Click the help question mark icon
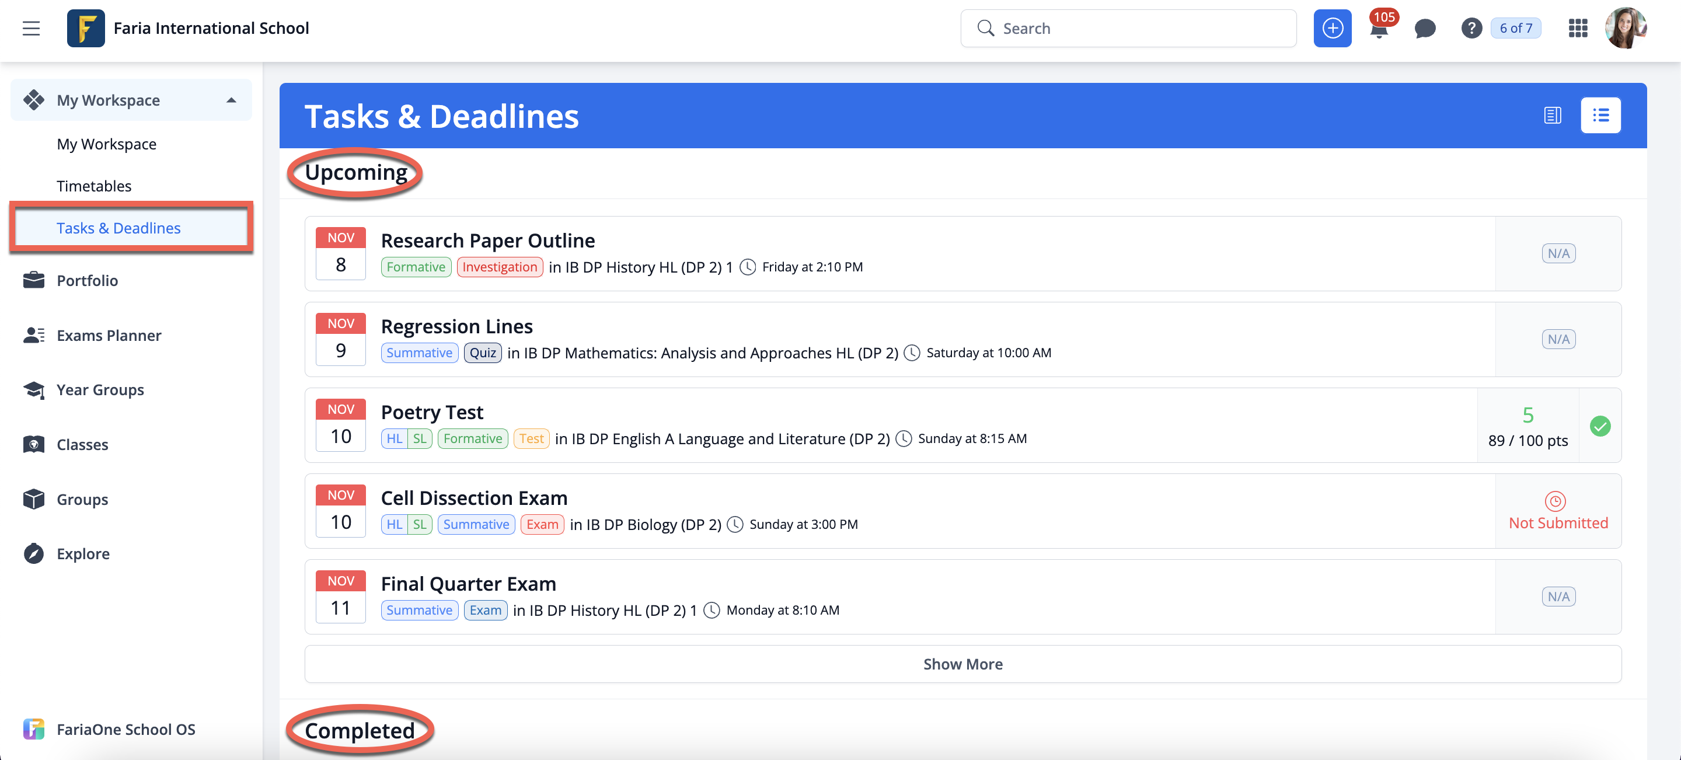 click(x=1471, y=28)
